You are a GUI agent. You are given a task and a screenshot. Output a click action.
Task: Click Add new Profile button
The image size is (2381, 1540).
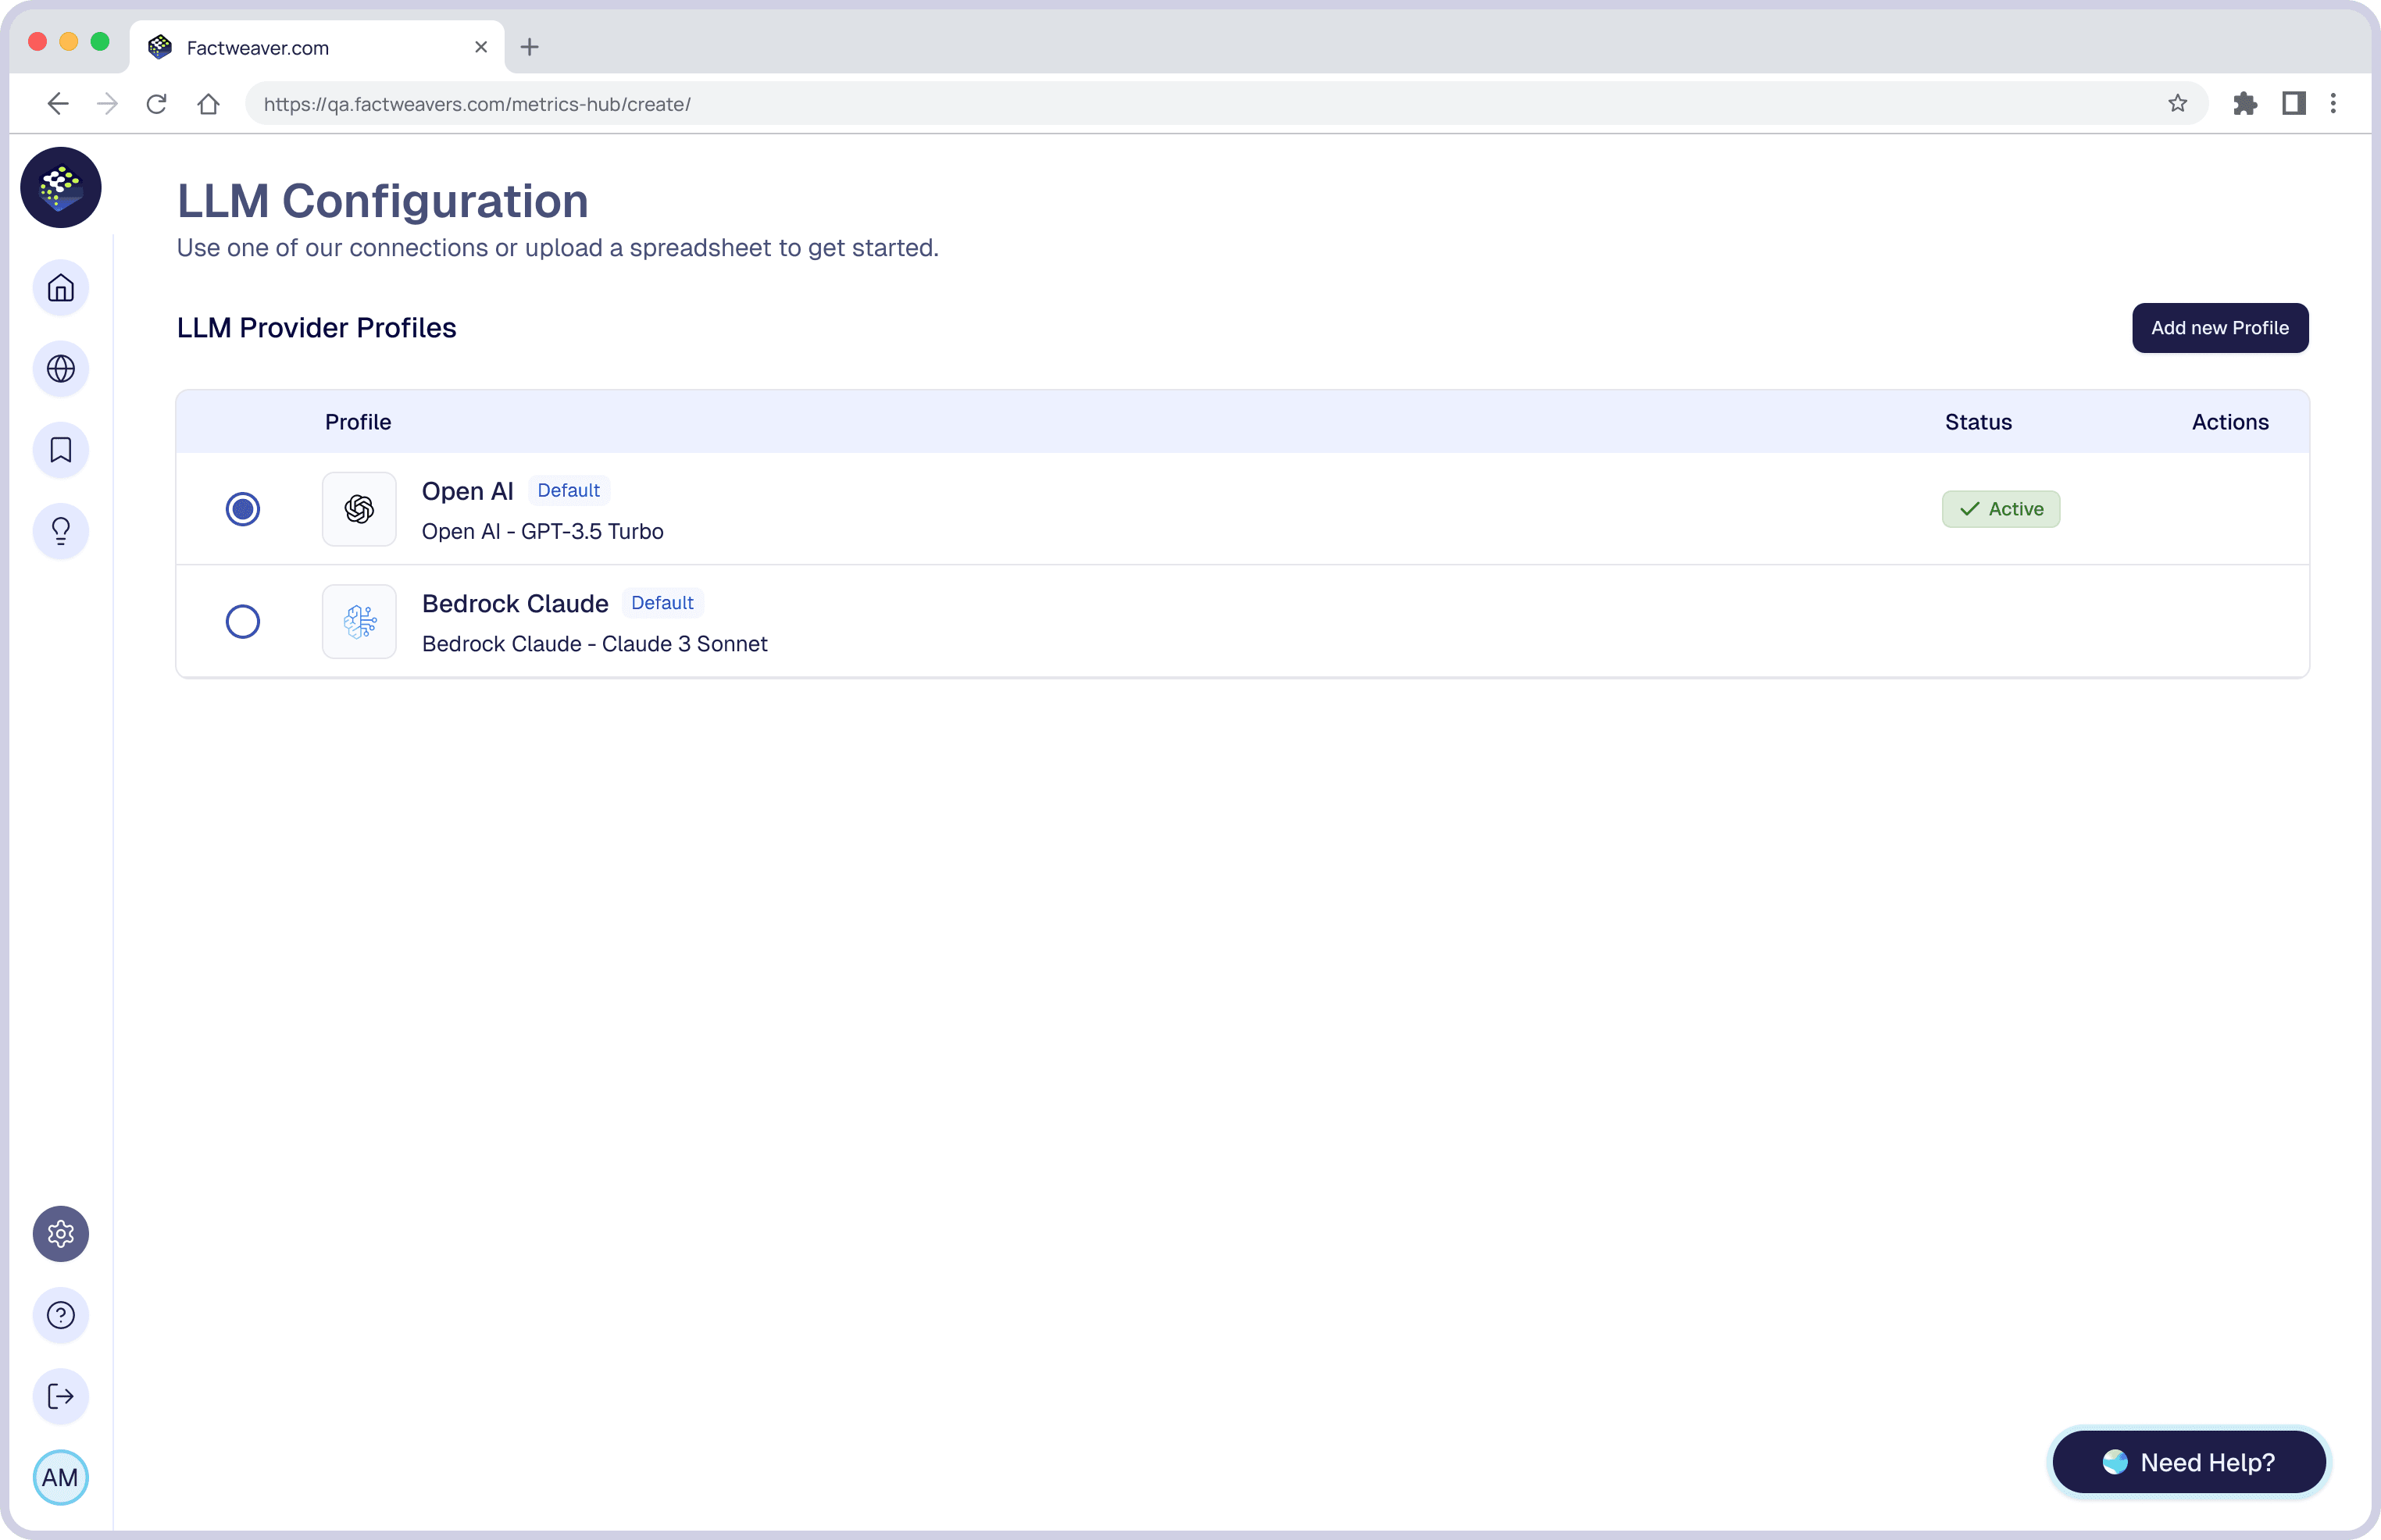[2220, 328]
